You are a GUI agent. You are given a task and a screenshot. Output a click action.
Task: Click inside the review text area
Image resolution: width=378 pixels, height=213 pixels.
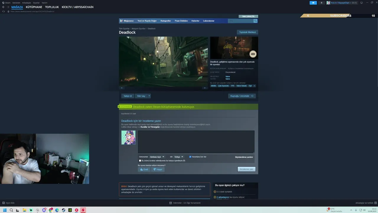[x=196, y=142]
